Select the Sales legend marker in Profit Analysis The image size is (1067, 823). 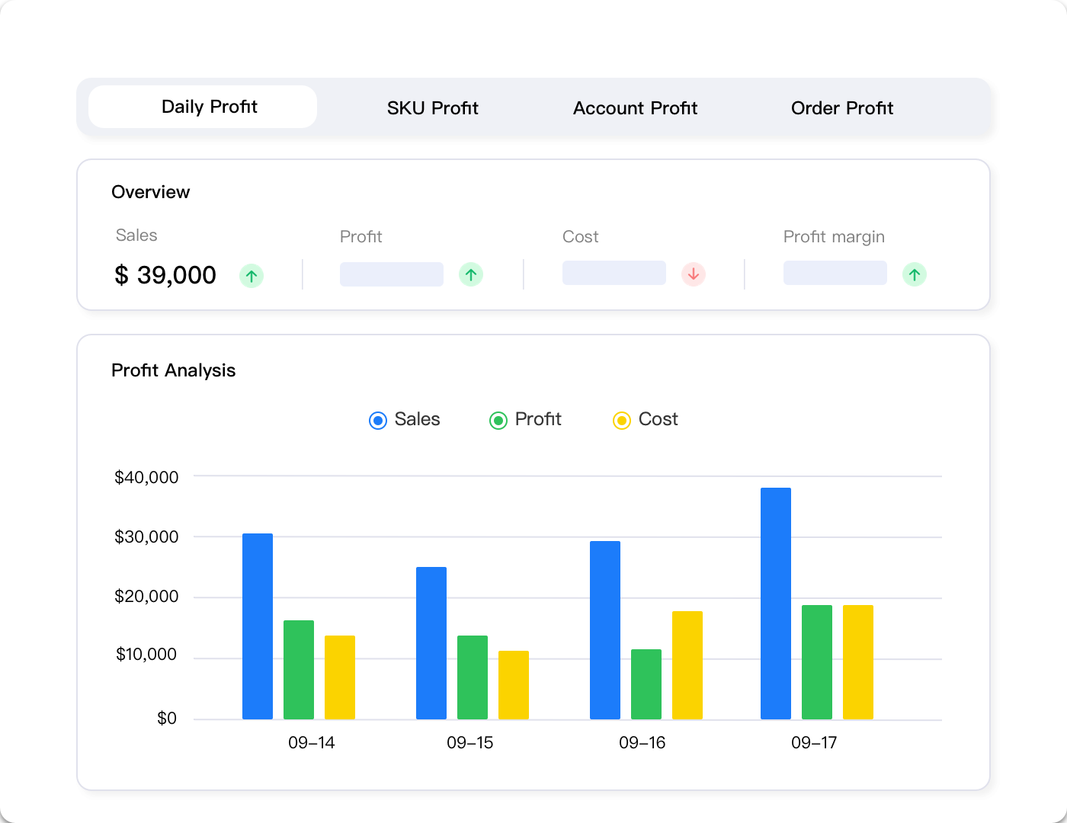click(376, 419)
